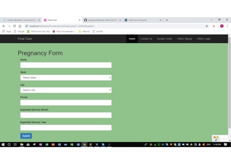Click the volume speaker tray icon
Screen dimensions: 231x164
coord(163,145)
